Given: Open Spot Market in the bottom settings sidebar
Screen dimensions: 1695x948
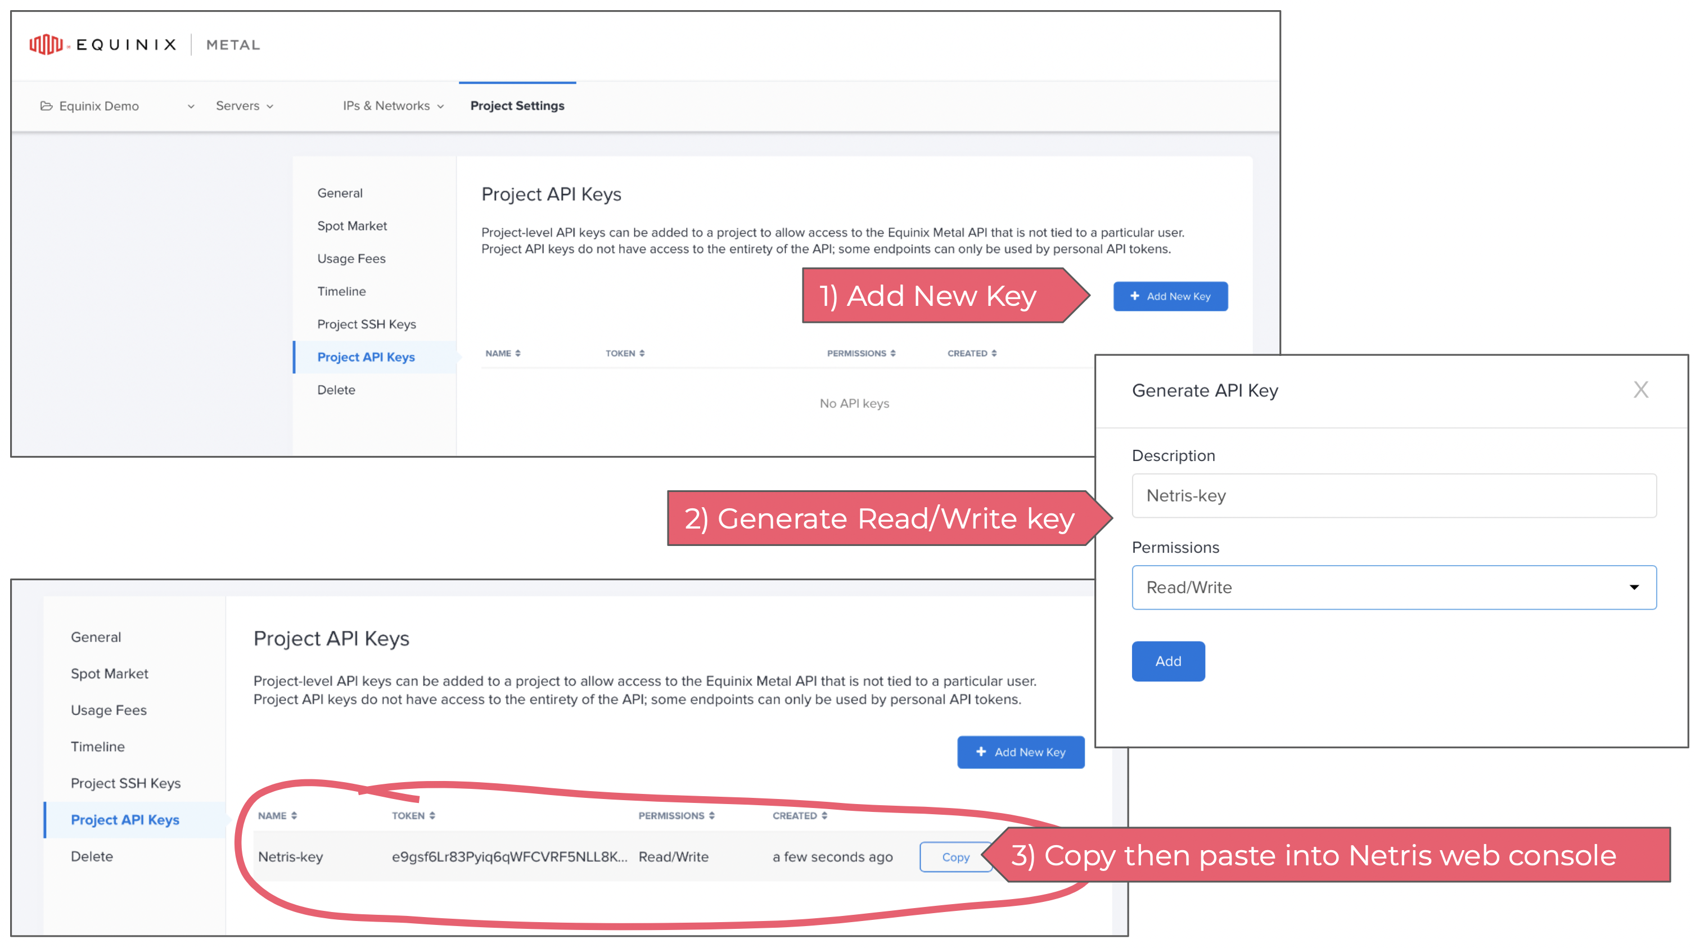Looking at the screenshot, I should click(110, 674).
